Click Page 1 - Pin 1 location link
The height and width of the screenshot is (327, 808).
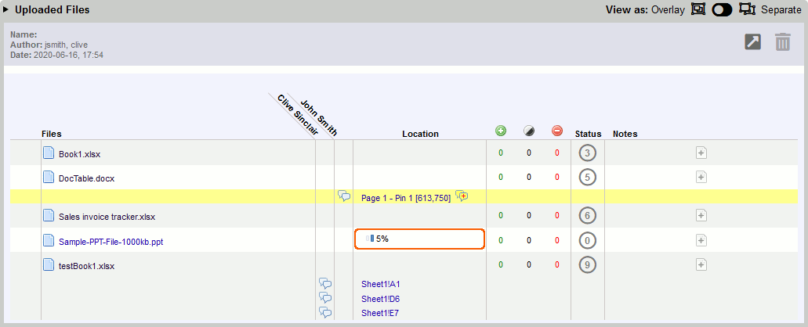tap(405, 198)
